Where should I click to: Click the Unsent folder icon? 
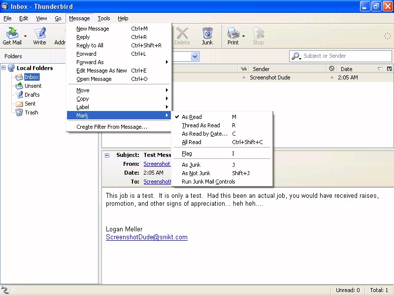pos(19,86)
